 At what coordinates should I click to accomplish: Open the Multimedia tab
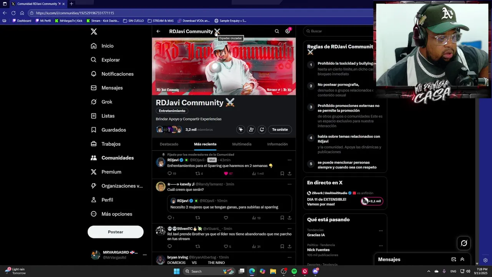point(242,144)
